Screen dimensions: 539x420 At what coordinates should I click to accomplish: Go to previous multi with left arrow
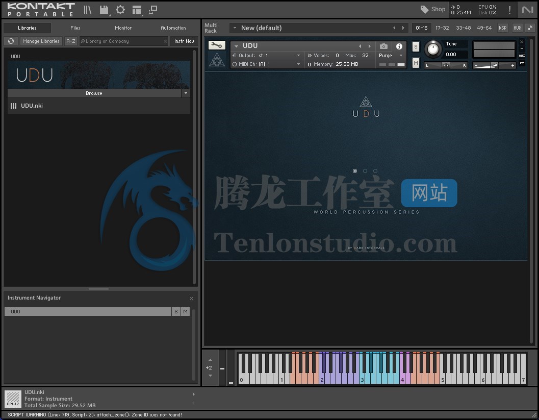[x=394, y=28]
